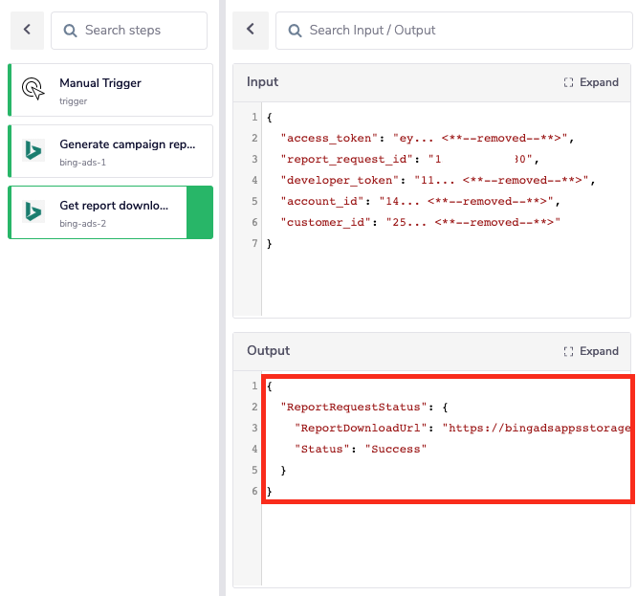This screenshot has width=637, height=596.
Task: Click the Output panel header label
Action: point(268,350)
